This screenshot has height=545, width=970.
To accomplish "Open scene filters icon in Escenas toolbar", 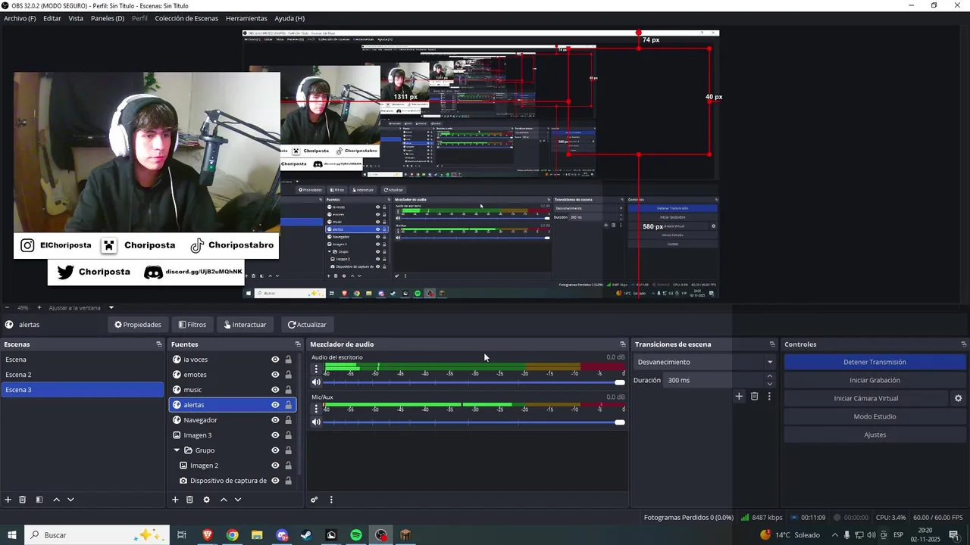I will (39, 500).
